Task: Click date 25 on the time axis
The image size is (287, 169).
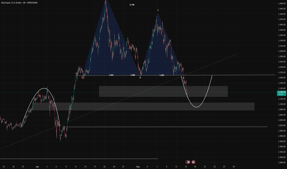Action: (x=13, y=167)
